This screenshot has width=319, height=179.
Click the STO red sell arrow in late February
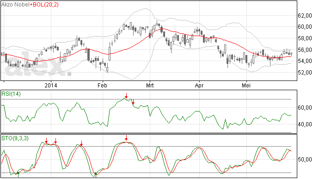tap(126, 138)
